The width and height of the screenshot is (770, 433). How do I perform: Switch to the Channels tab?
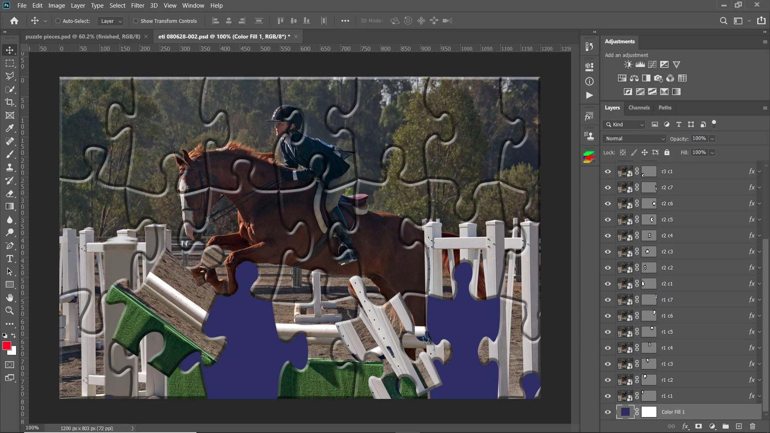click(638, 107)
